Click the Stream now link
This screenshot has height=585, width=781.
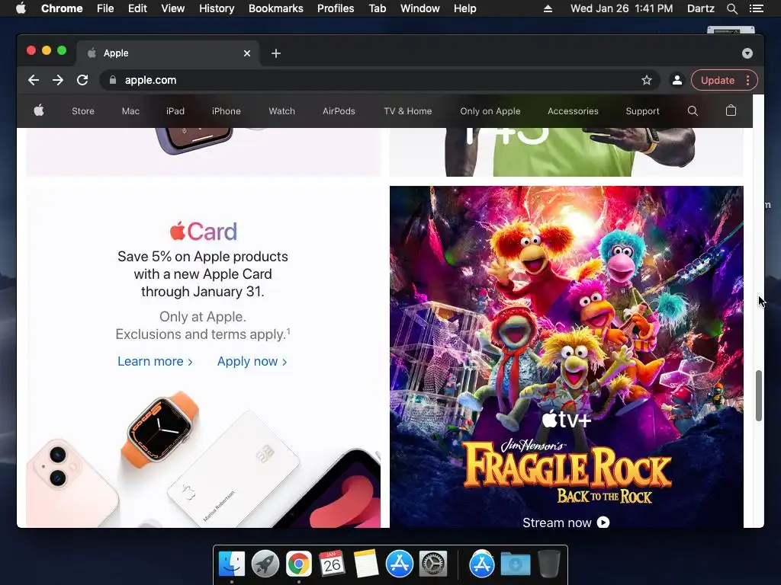[566, 523]
